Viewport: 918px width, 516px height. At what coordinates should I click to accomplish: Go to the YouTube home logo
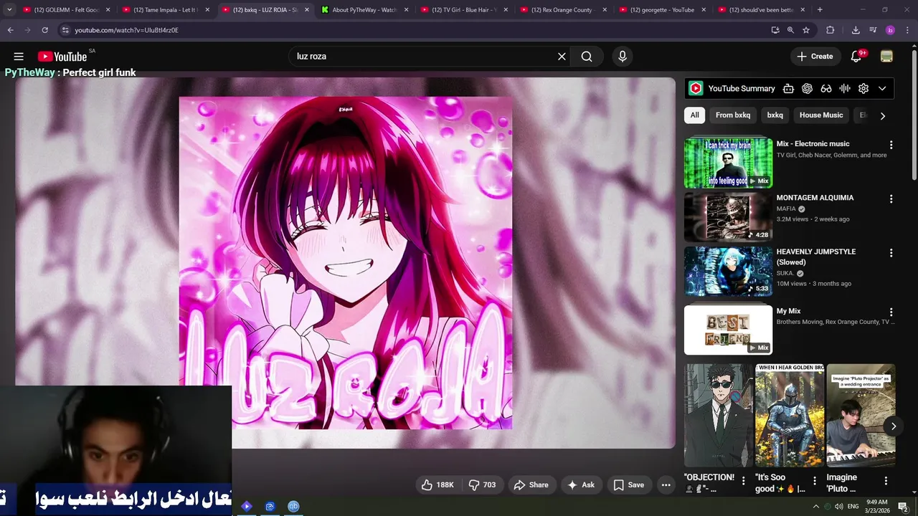[62, 57]
